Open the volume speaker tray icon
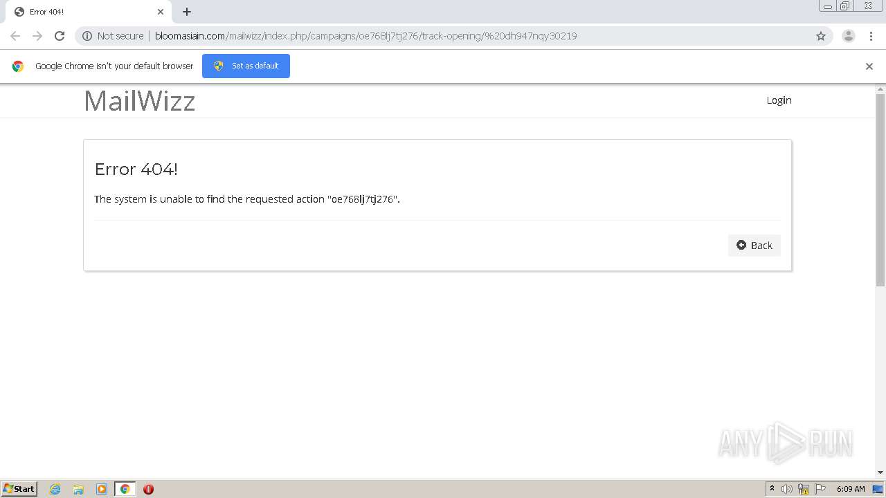886x498 pixels. (787, 489)
